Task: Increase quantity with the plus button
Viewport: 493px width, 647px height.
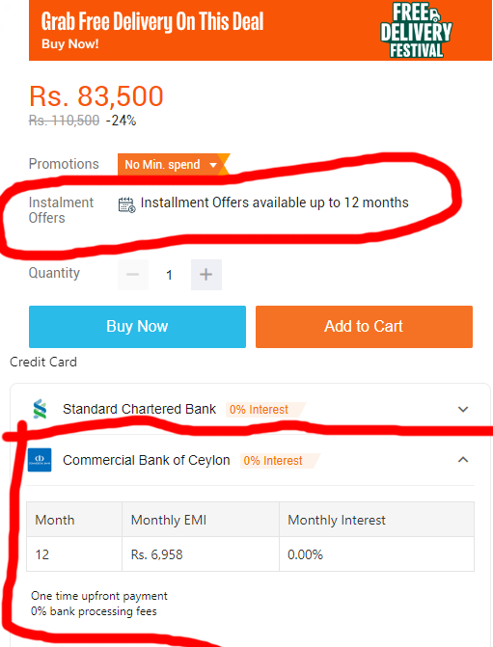Action: (206, 275)
